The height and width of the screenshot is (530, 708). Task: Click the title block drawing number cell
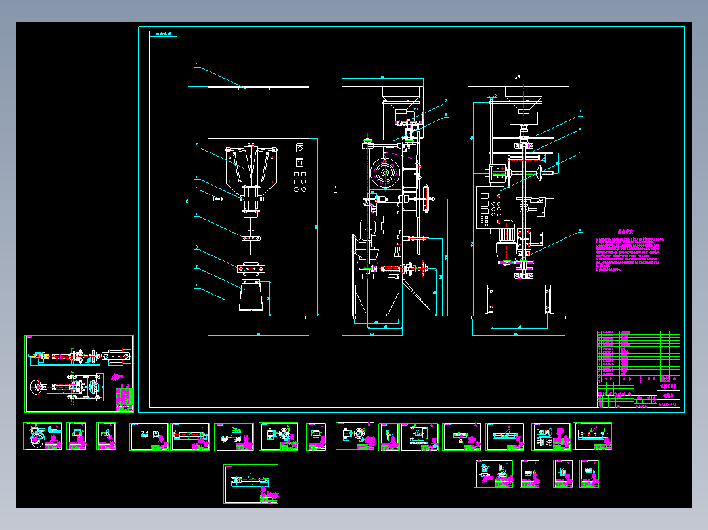click(x=669, y=405)
